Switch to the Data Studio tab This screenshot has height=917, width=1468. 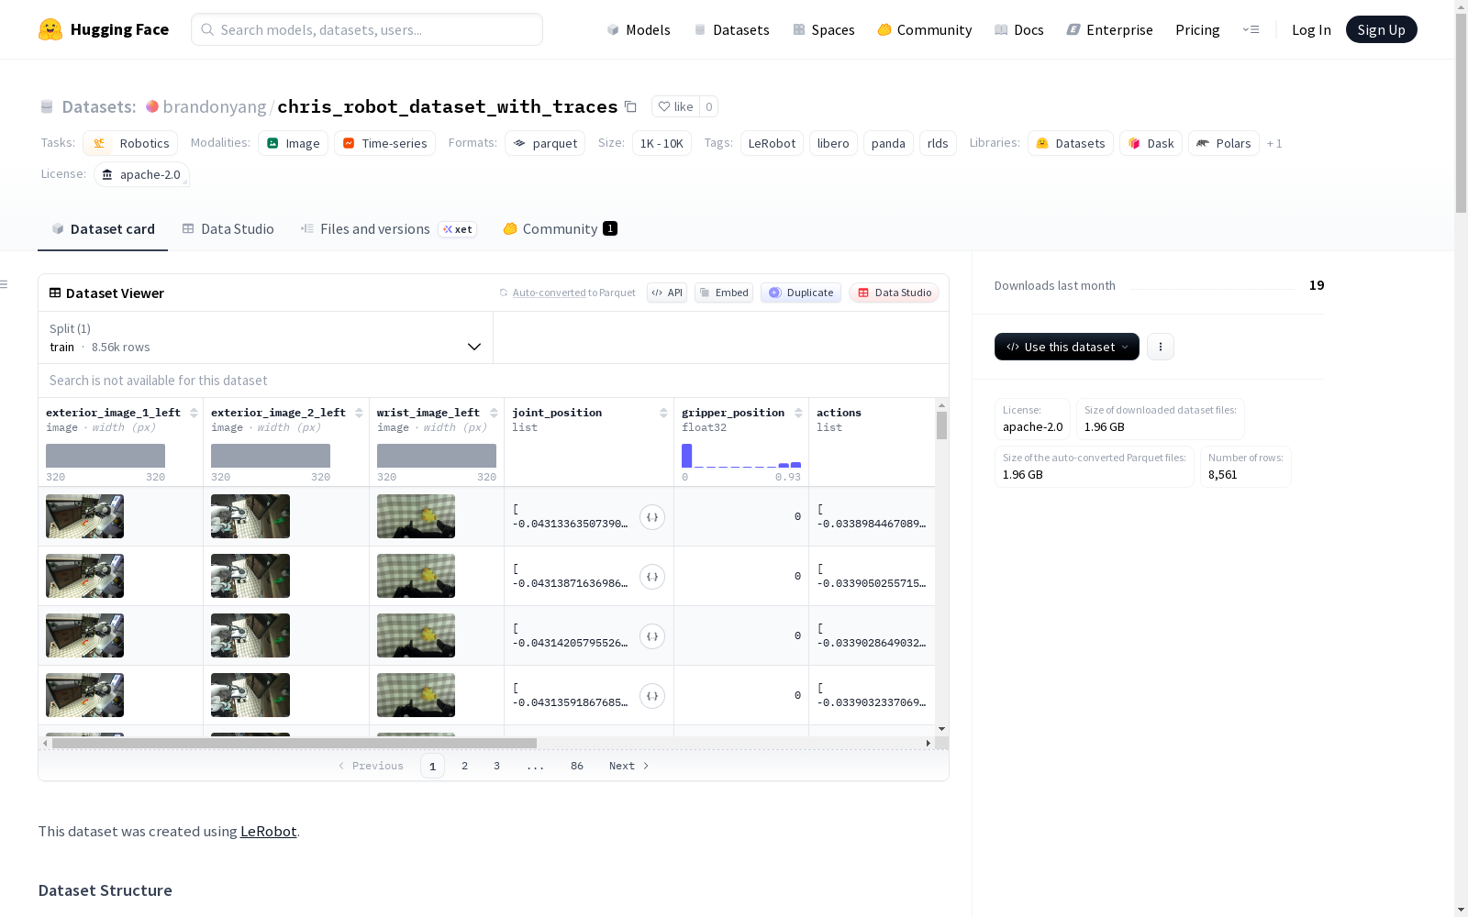[228, 229]
